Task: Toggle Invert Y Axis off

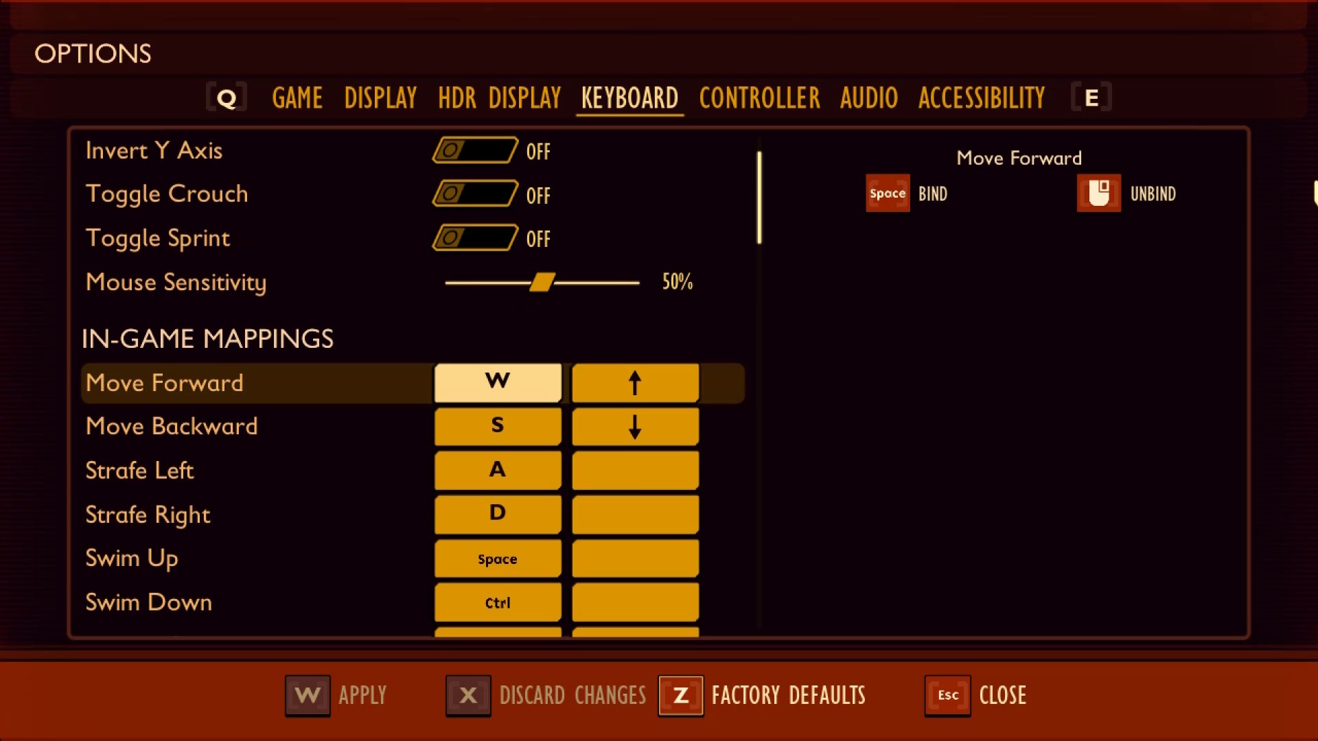Action: 474,150
